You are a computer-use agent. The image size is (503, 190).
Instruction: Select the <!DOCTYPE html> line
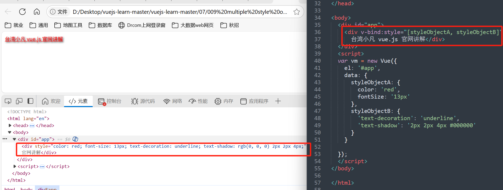pos(27,112)
